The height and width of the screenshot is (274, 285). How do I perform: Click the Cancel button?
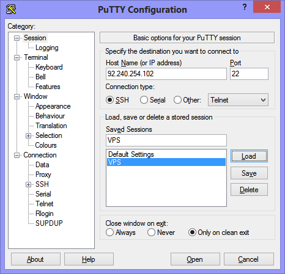(x=249, y=259)
